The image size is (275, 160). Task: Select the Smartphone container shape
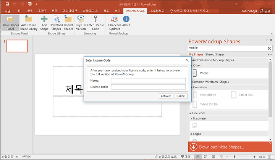click(204, 95)
